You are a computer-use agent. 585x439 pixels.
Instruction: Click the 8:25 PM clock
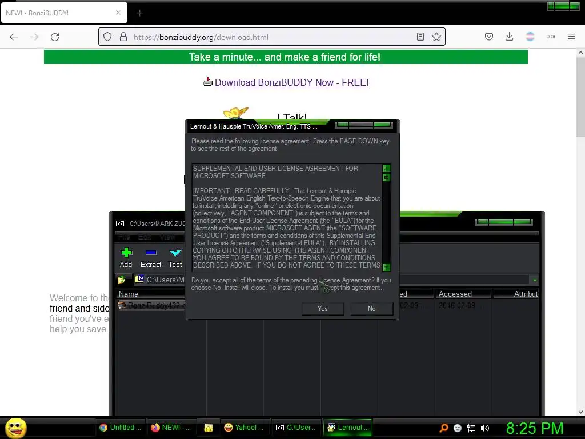click(535, 428)
